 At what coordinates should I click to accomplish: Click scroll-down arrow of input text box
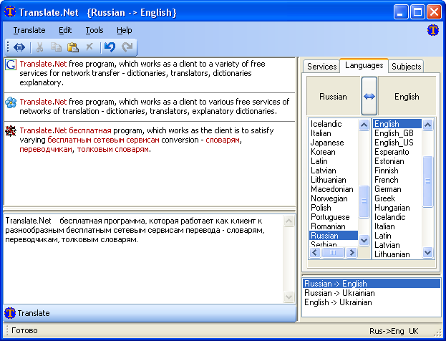point(289,297)
